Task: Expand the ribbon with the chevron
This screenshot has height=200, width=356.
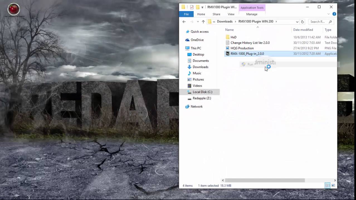Action: [x=329, y=14]
